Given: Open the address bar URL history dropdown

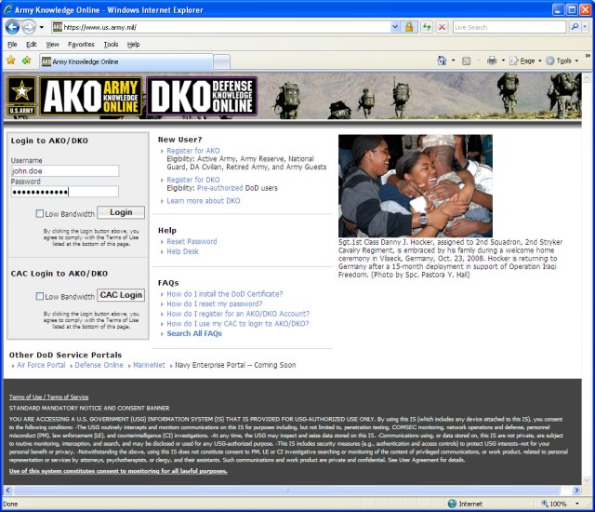Looking at the screenshot, I should [x=395, y=27].
